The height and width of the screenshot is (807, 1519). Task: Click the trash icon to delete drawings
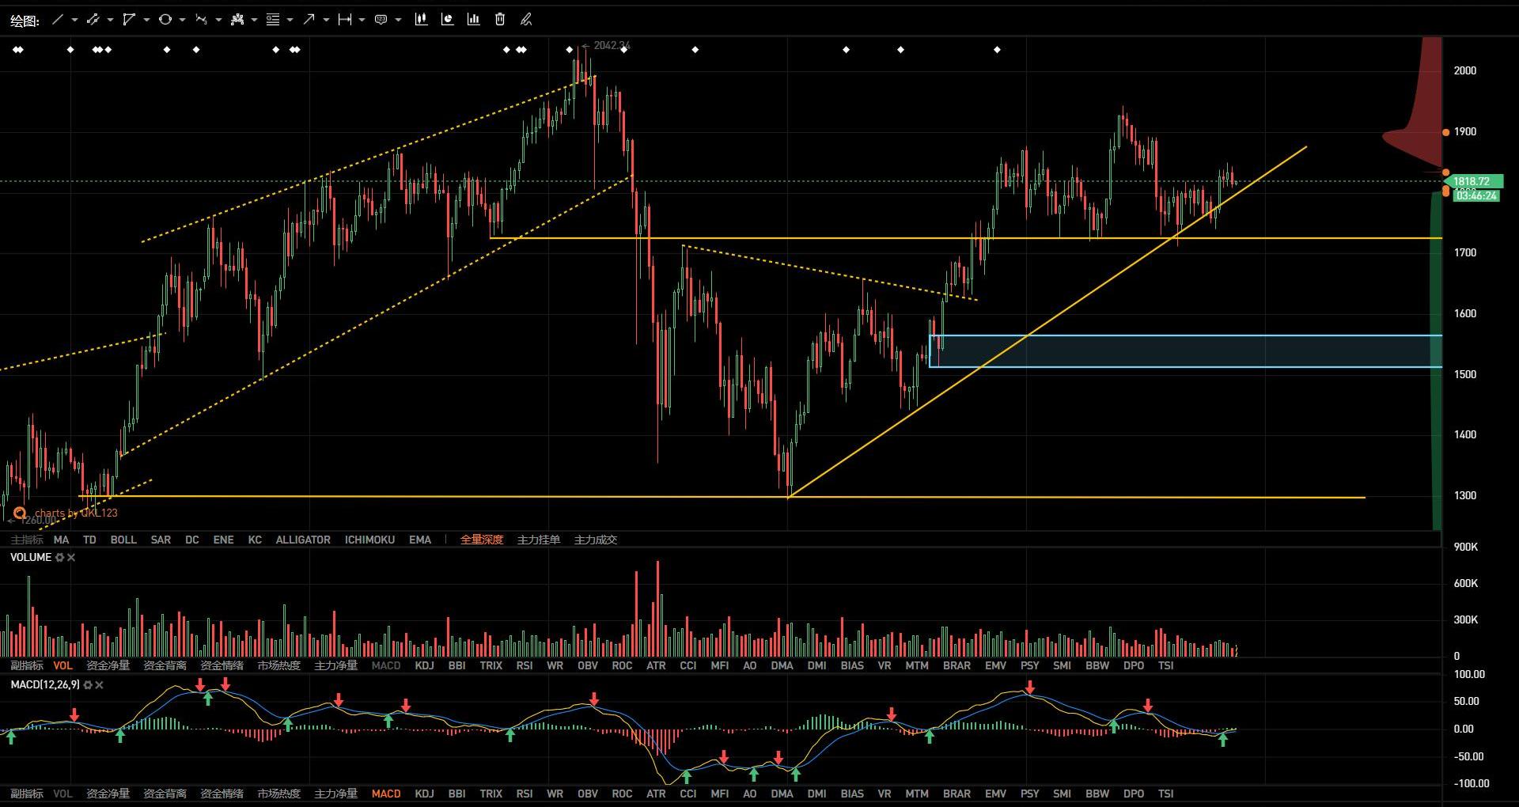[x=500, y=20]
